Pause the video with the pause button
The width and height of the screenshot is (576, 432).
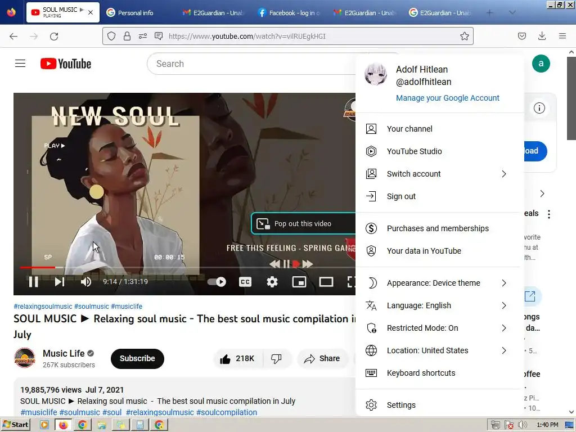pyautogui.click(x=33, y=282)
